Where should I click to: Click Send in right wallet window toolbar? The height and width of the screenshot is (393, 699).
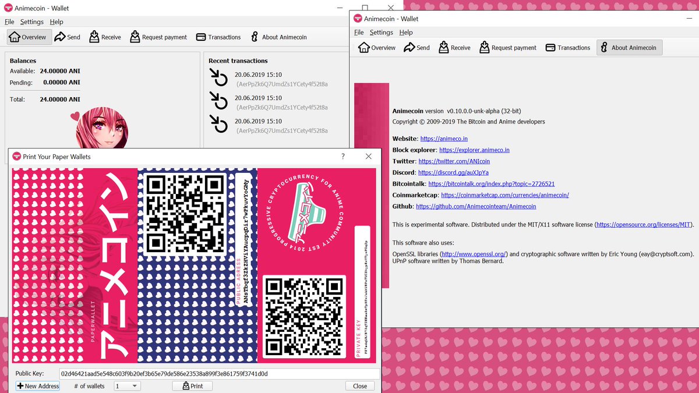(x=416, y=48)
